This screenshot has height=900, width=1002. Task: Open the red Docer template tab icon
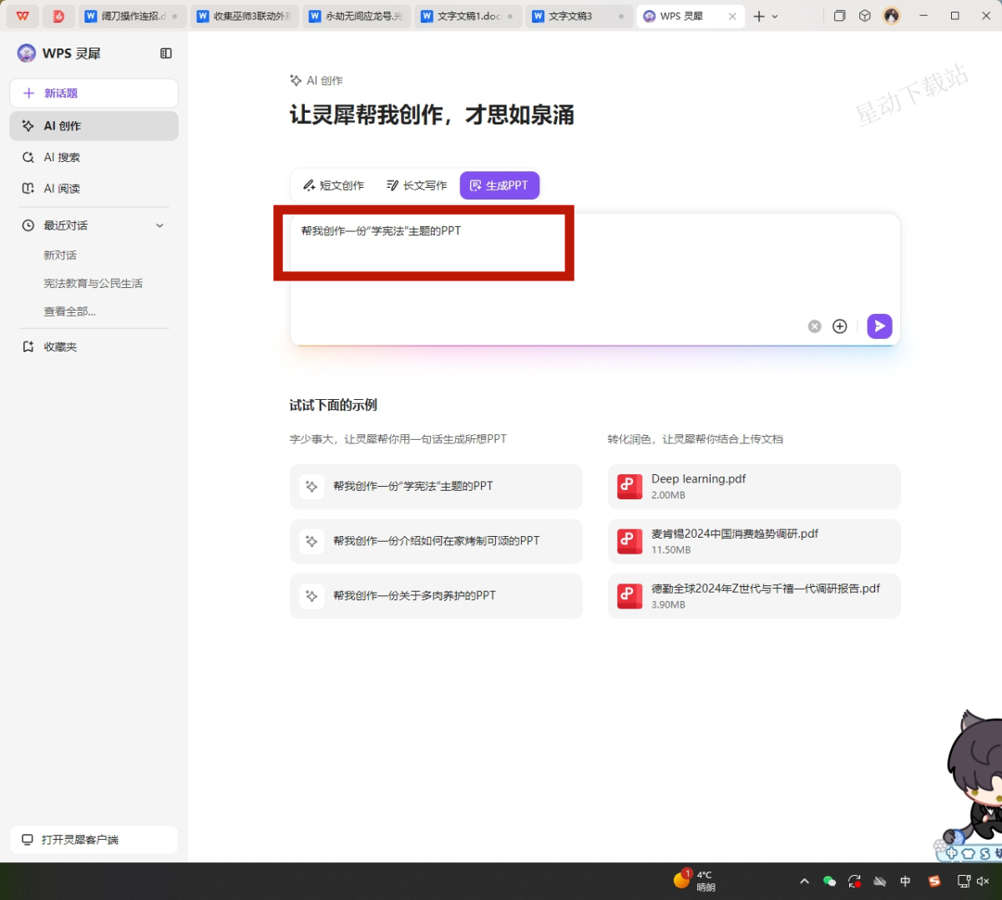58,16
